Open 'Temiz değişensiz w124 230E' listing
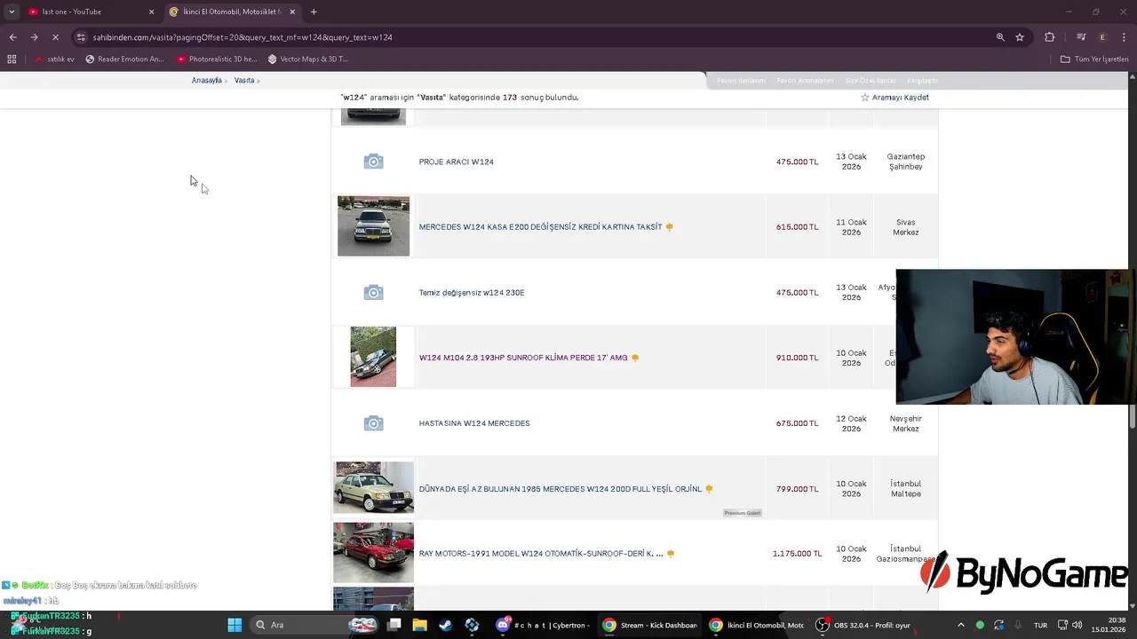 coord(472,293)
